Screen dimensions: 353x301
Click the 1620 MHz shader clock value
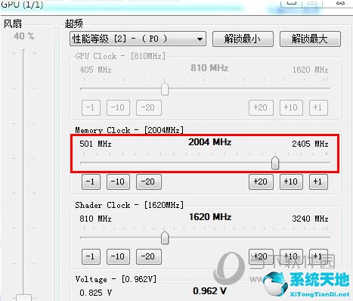tap(210, 217)
